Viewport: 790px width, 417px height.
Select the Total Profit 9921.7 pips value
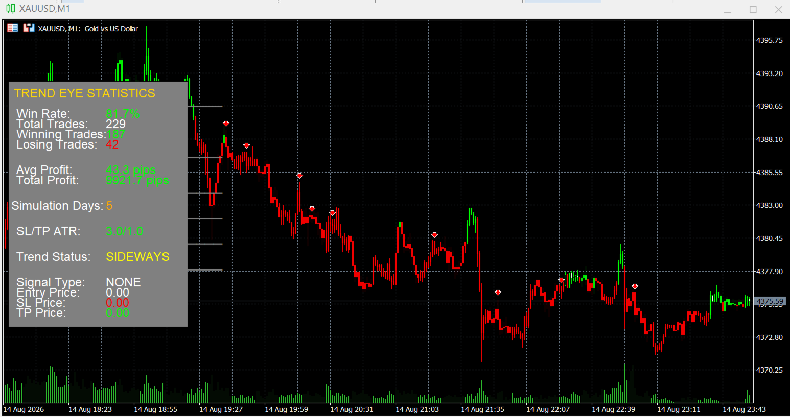pos(137,180)
